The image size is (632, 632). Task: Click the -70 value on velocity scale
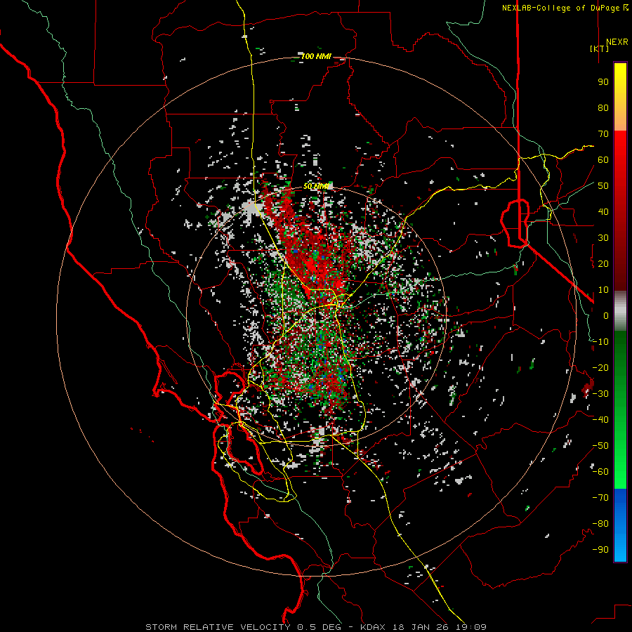600,498
